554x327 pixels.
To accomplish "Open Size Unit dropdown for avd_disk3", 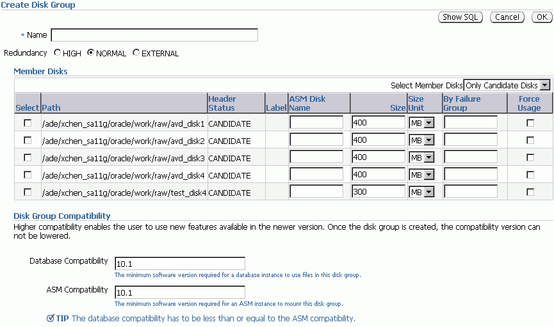I will pos(421,157).
